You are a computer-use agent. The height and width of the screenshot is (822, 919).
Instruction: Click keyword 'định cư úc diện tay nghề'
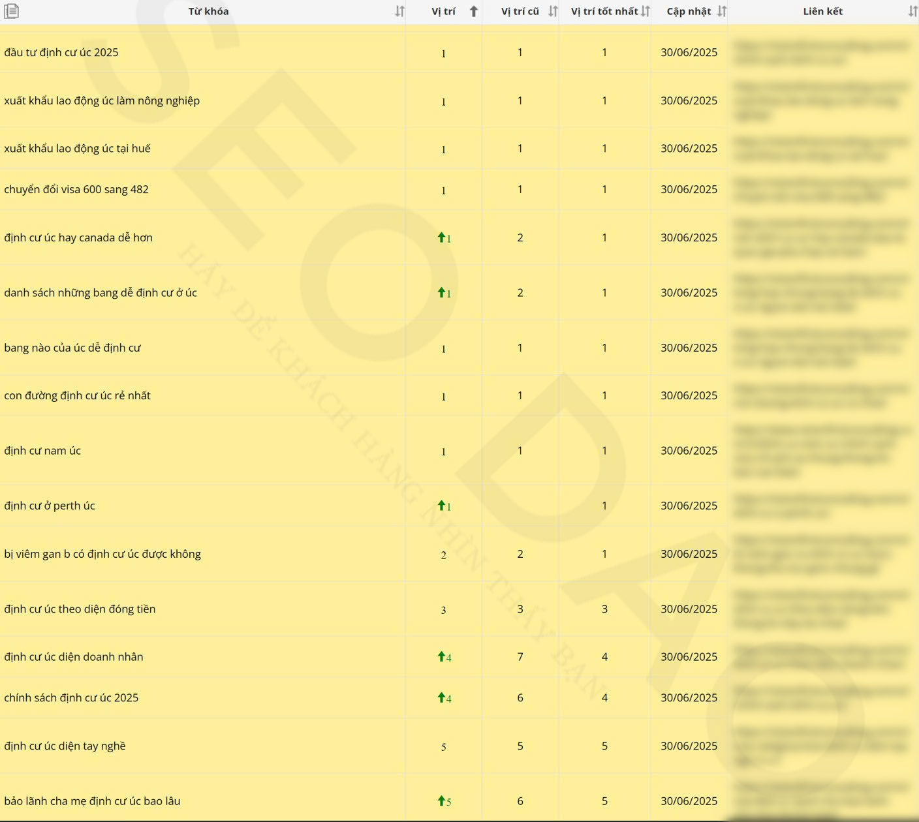pyautogui.click(x=65, y=746)
